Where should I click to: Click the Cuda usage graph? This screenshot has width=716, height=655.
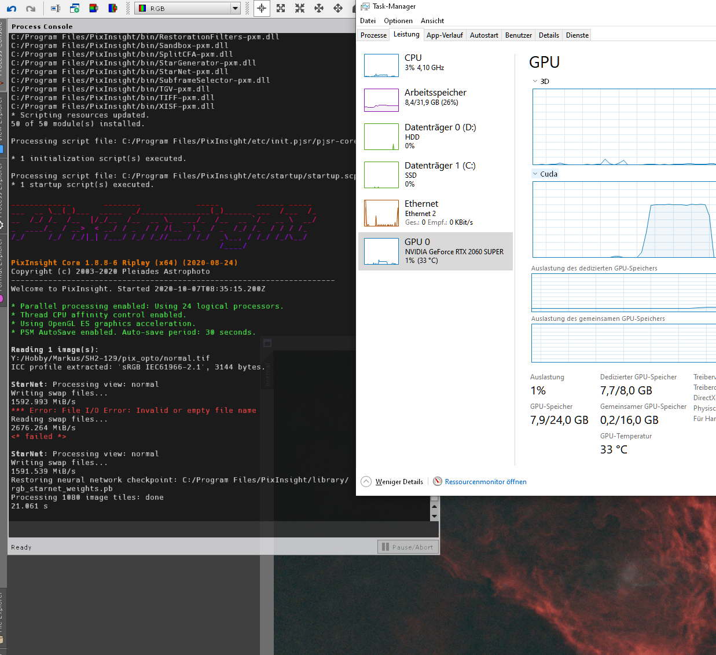pos(624,219)
